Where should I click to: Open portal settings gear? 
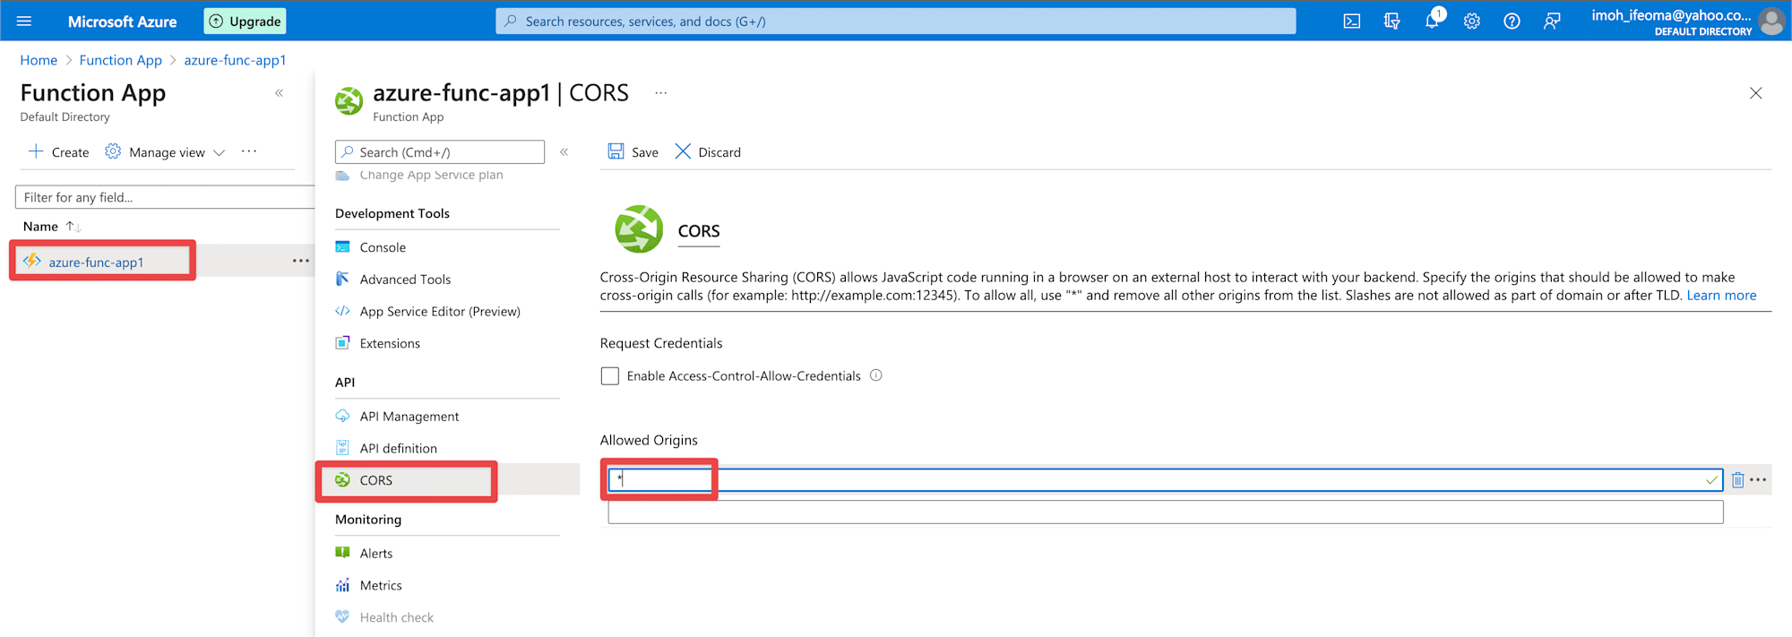[1472, 22]
